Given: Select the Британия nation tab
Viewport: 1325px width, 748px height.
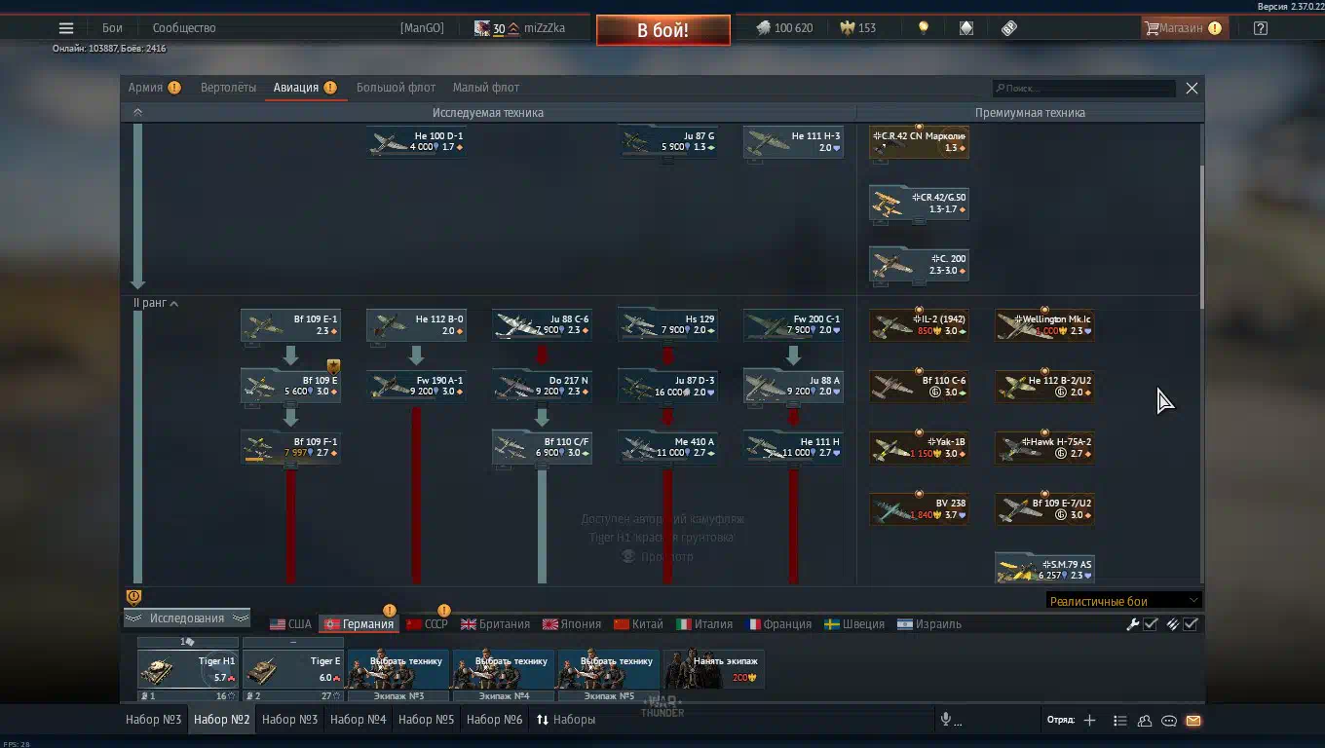Looking at the screenshot, I should click(x=495, y=624).
